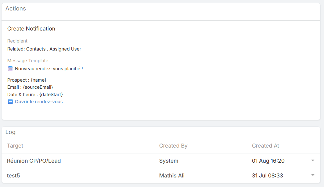Click the 01 Aug 16:20 timestamp
This screenshot has width=324, height=187.
(268, 161)
